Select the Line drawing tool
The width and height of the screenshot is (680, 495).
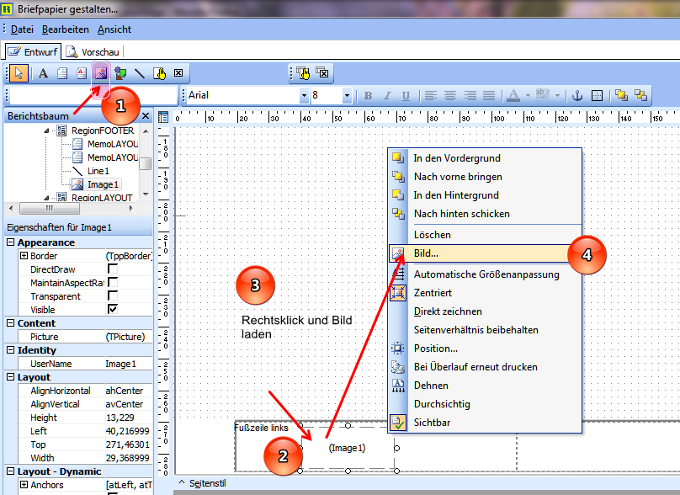[139, 73]
